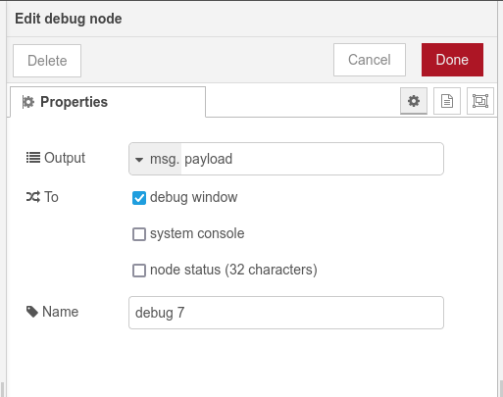
Task: Uncheck the debug window checkbox
Action: 139,198
